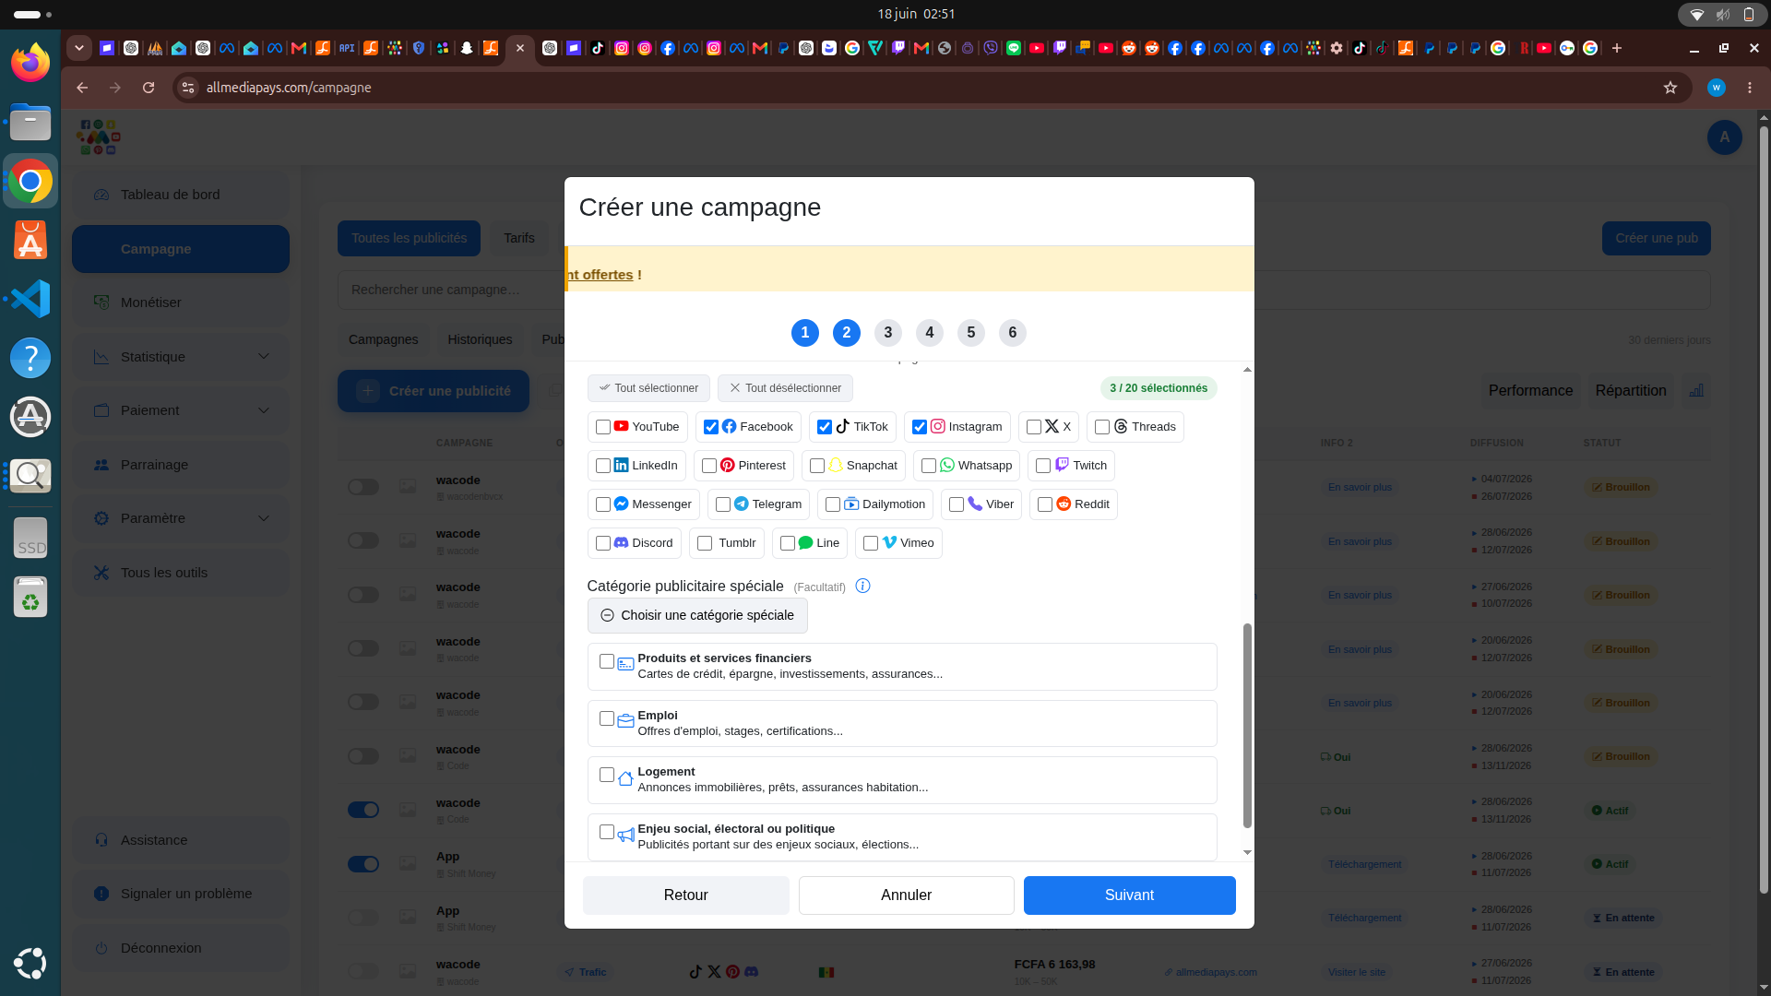
Task: Click the allmediapays logo at top left
Action: coord(99,137)
